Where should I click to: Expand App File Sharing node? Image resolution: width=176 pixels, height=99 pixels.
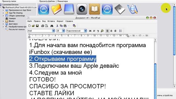pyautogui.click(x=3, y=13)
